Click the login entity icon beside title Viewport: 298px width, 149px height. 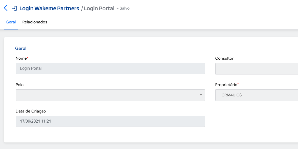pyautogui.click(x=14, y=8)
